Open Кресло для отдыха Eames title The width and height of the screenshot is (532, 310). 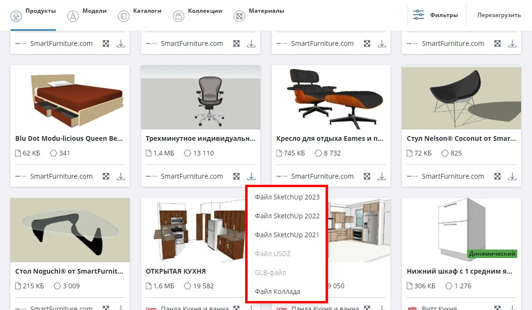[329, 138]
